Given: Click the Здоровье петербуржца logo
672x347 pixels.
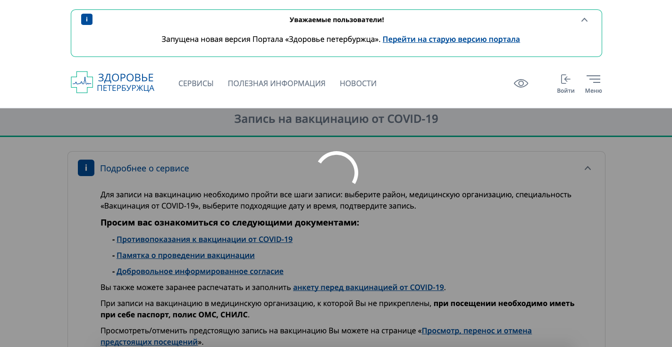Looking at the screenshot, I should click(x=113, y=82).
